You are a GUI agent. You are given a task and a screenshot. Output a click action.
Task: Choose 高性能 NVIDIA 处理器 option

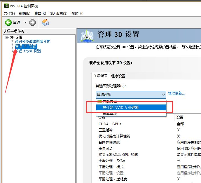[x=131, y=107]
